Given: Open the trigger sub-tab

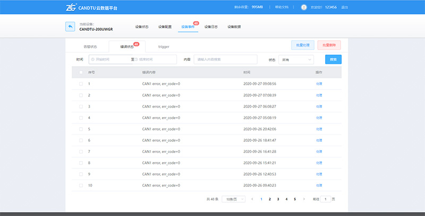Looking at the screenshot, I should (x=164, y=47).
